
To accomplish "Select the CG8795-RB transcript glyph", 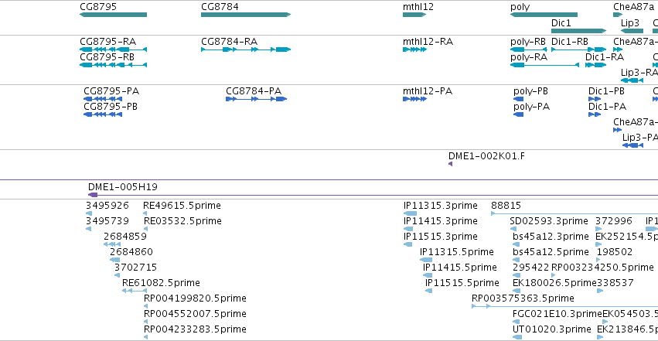I will [x=114, y=65].
